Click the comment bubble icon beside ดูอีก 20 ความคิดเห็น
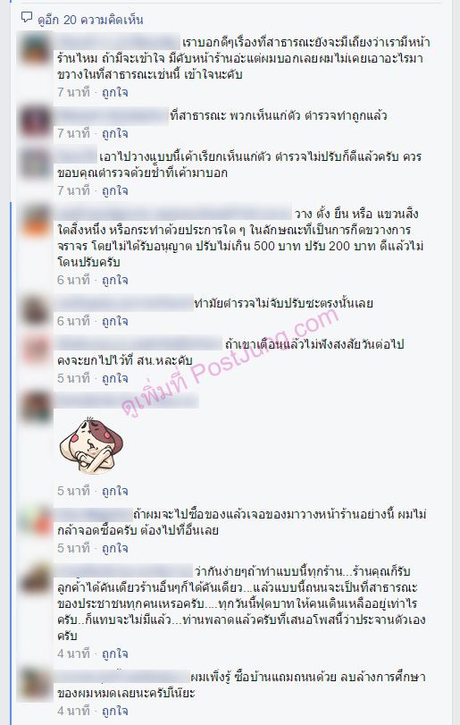Viewport: 460px width, 725px height. (27, 18)
